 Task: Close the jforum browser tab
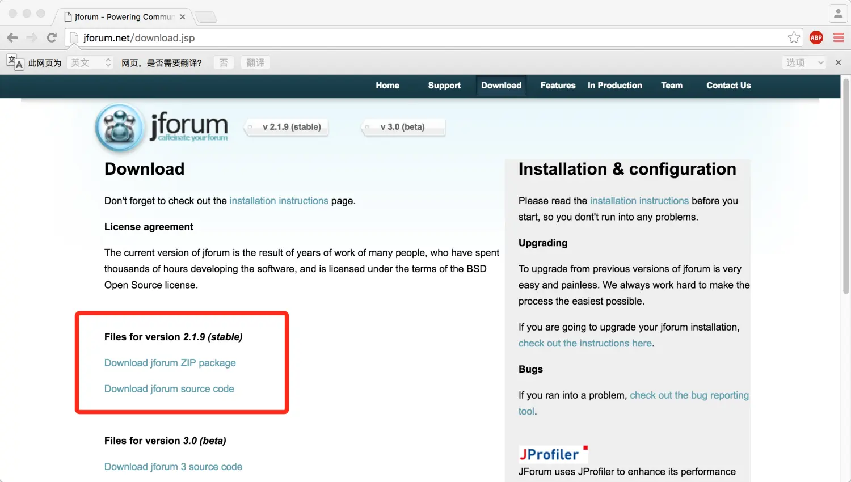pyautogui.click(x=183, y=17)
